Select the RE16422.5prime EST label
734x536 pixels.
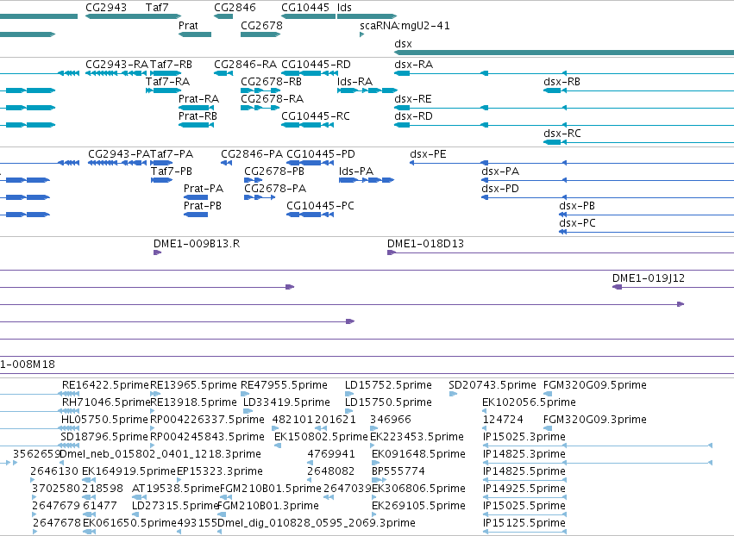point(105,385)
